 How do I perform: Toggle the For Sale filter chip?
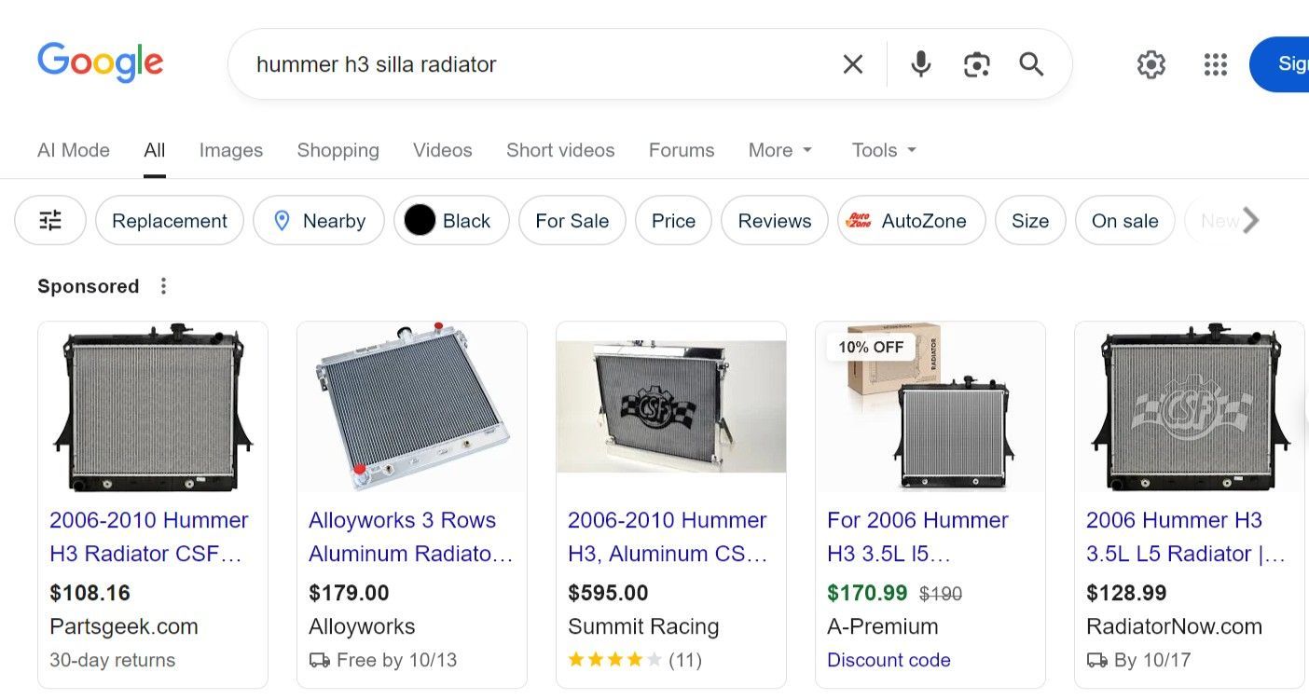(x=572, y=221)
